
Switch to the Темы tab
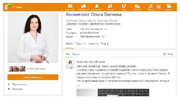pos(81,44)
